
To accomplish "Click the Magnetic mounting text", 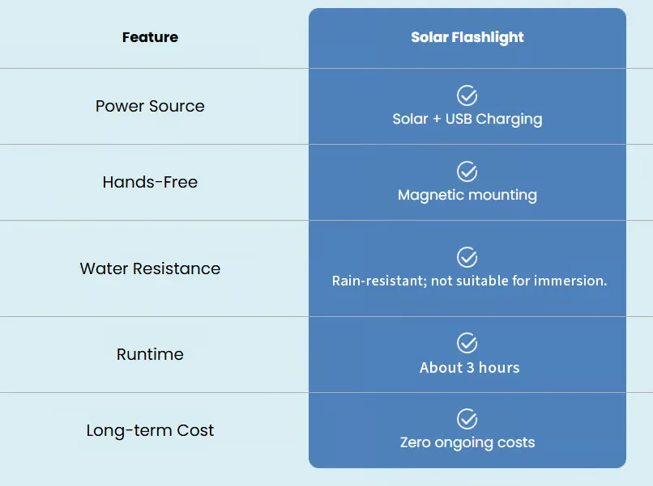I will pos(467,195).
